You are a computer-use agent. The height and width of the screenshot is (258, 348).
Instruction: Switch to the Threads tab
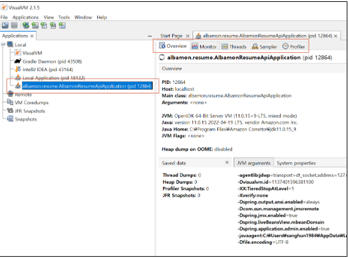(x=234, y=46)
